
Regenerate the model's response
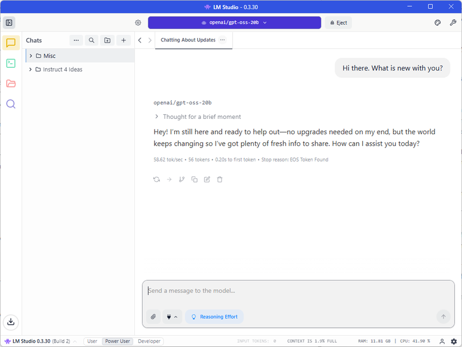(156, 179)
